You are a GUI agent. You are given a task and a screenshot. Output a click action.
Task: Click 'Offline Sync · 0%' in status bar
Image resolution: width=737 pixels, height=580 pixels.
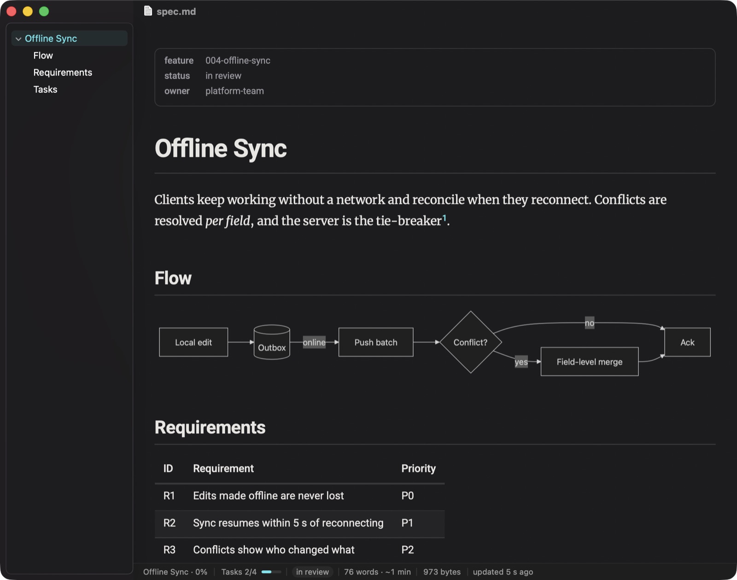click(175, 572)
